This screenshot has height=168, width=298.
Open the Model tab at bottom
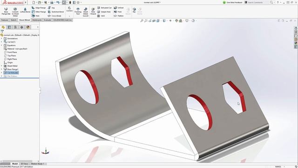coord(15,164)
